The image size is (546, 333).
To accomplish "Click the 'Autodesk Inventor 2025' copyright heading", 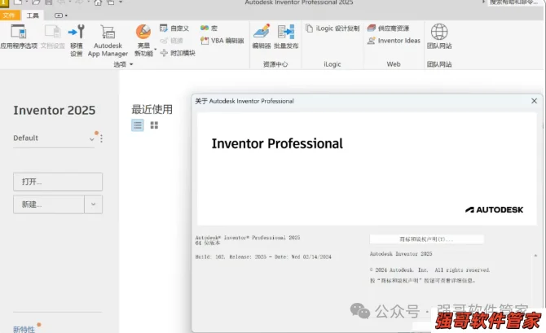I will (x=401, y=254).
